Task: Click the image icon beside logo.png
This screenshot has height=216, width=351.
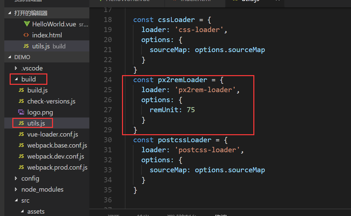Action: (x=21, y=112)
